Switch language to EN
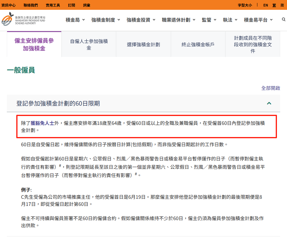 (265, 5)
